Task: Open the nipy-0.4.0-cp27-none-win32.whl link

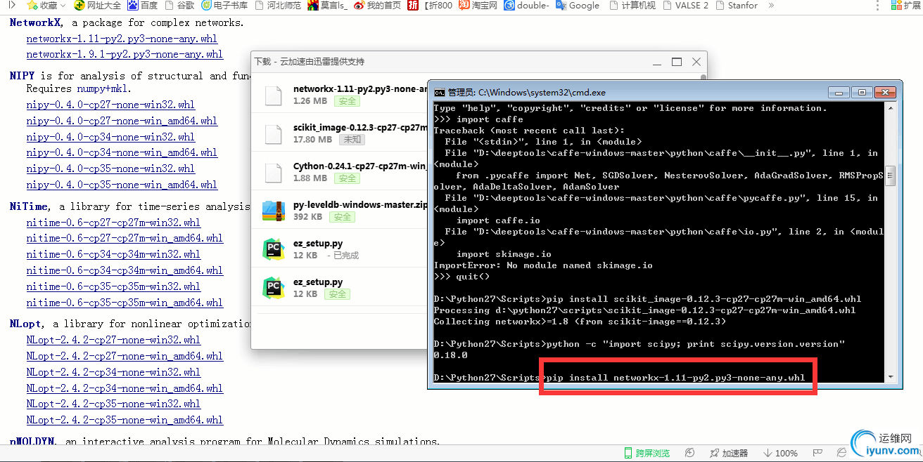Action: (110, 105)
